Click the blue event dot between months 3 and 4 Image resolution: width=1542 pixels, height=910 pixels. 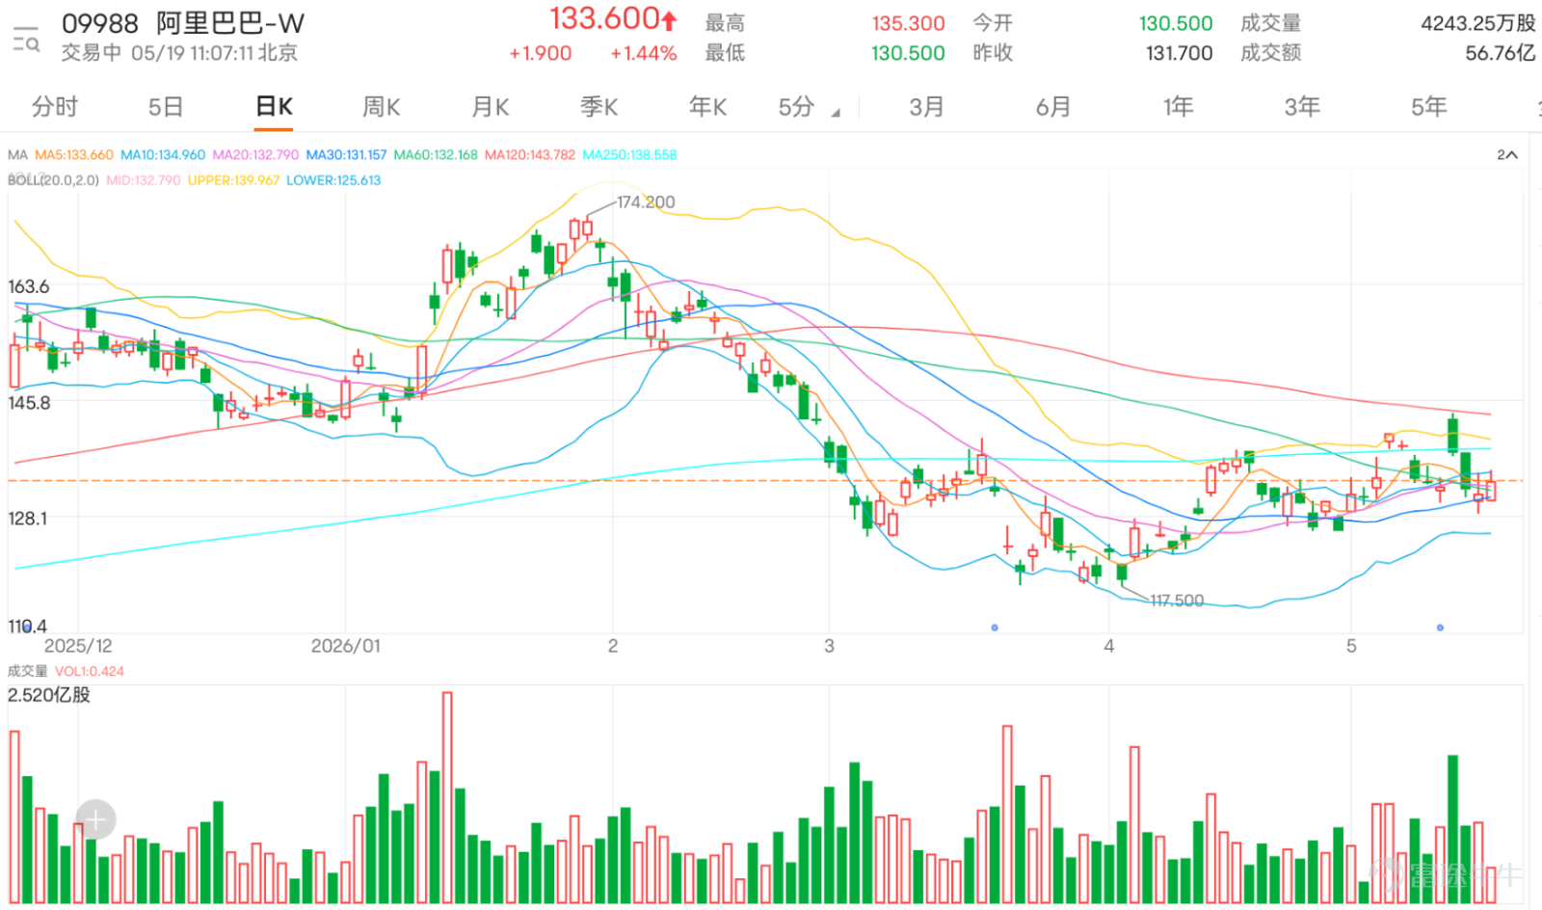click(x=995, y=628)
